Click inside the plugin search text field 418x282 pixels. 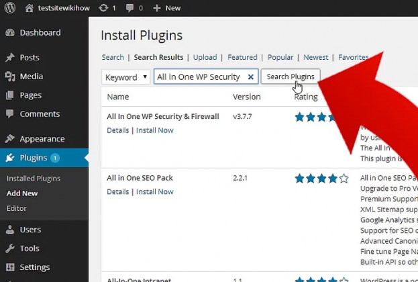click(x=199, y=77)
